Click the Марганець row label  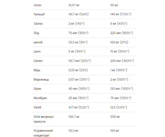coord(41,79)
